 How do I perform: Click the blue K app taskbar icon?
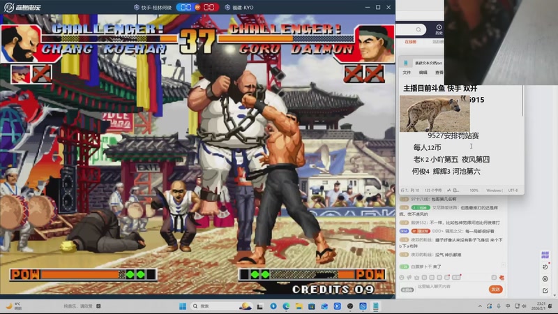pyautogui.click(x=338, y=306)
